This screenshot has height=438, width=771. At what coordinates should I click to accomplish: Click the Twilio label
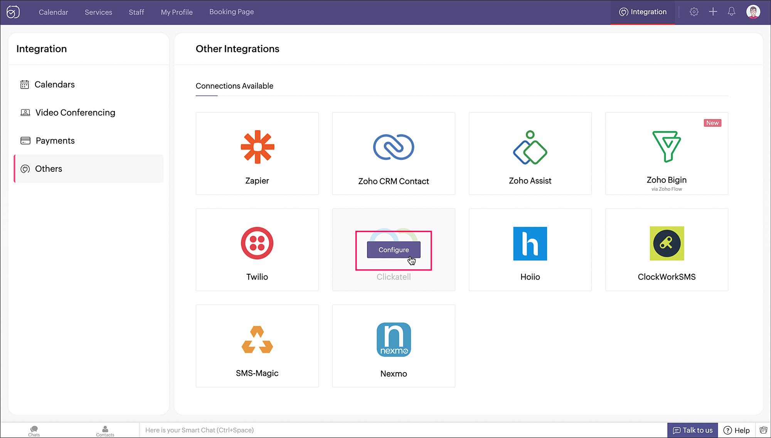257,277
